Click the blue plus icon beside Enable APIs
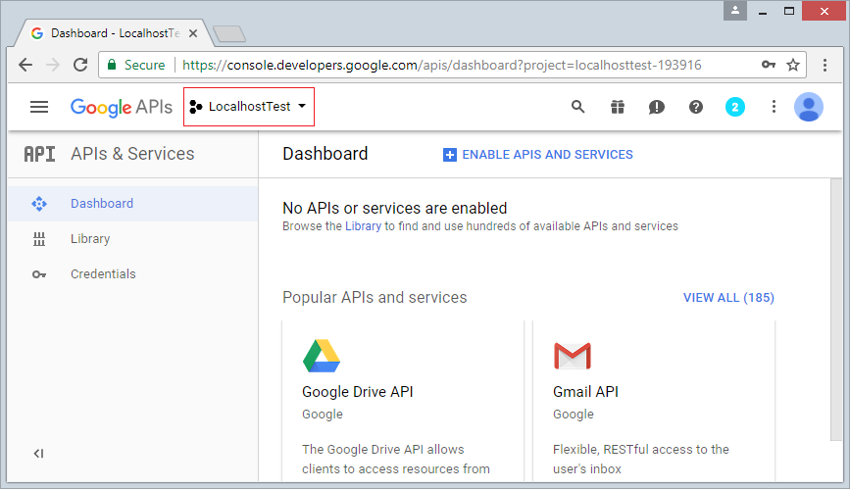Viewport: 850px width, 489px height. (449, 155)
